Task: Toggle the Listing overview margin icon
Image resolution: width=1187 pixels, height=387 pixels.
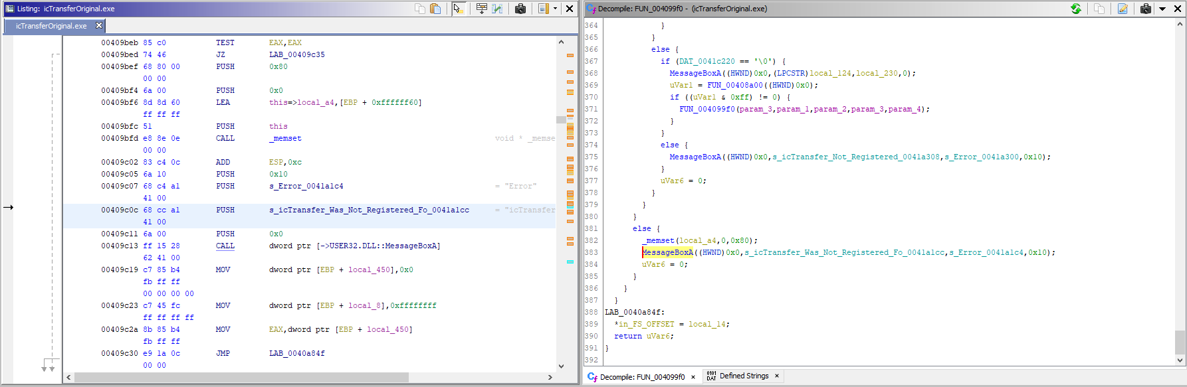Action: 543,9
